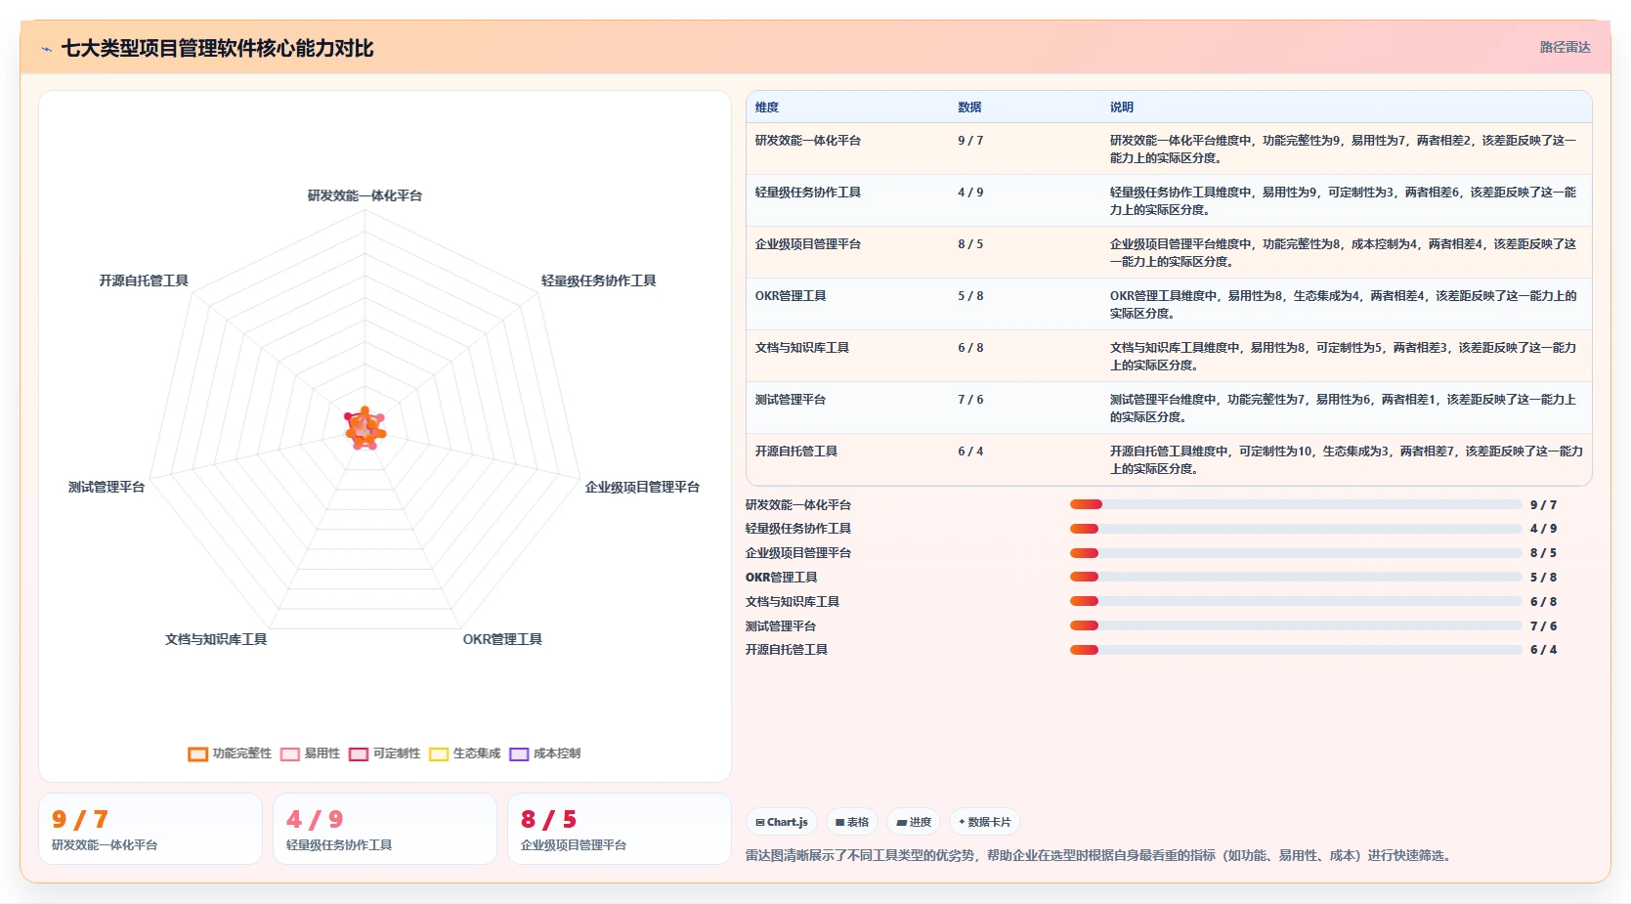The height and width of the screenshot is (904, 1631).
Task: Click the 5 / 8 value in OKR table row
Action: tap(970, 296)
